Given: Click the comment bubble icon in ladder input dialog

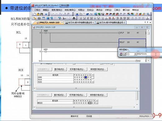Looking at the screenshot, I should (x=124, y=54).
